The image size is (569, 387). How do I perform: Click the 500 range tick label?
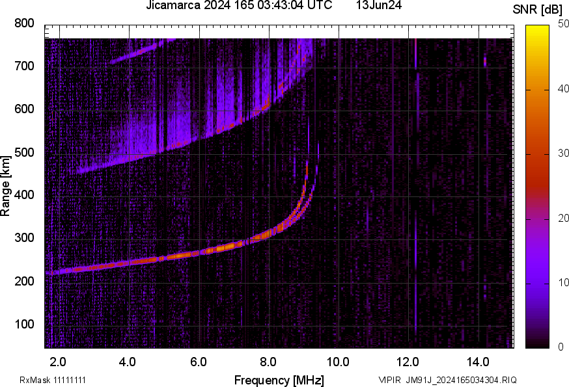click(24, 152)
